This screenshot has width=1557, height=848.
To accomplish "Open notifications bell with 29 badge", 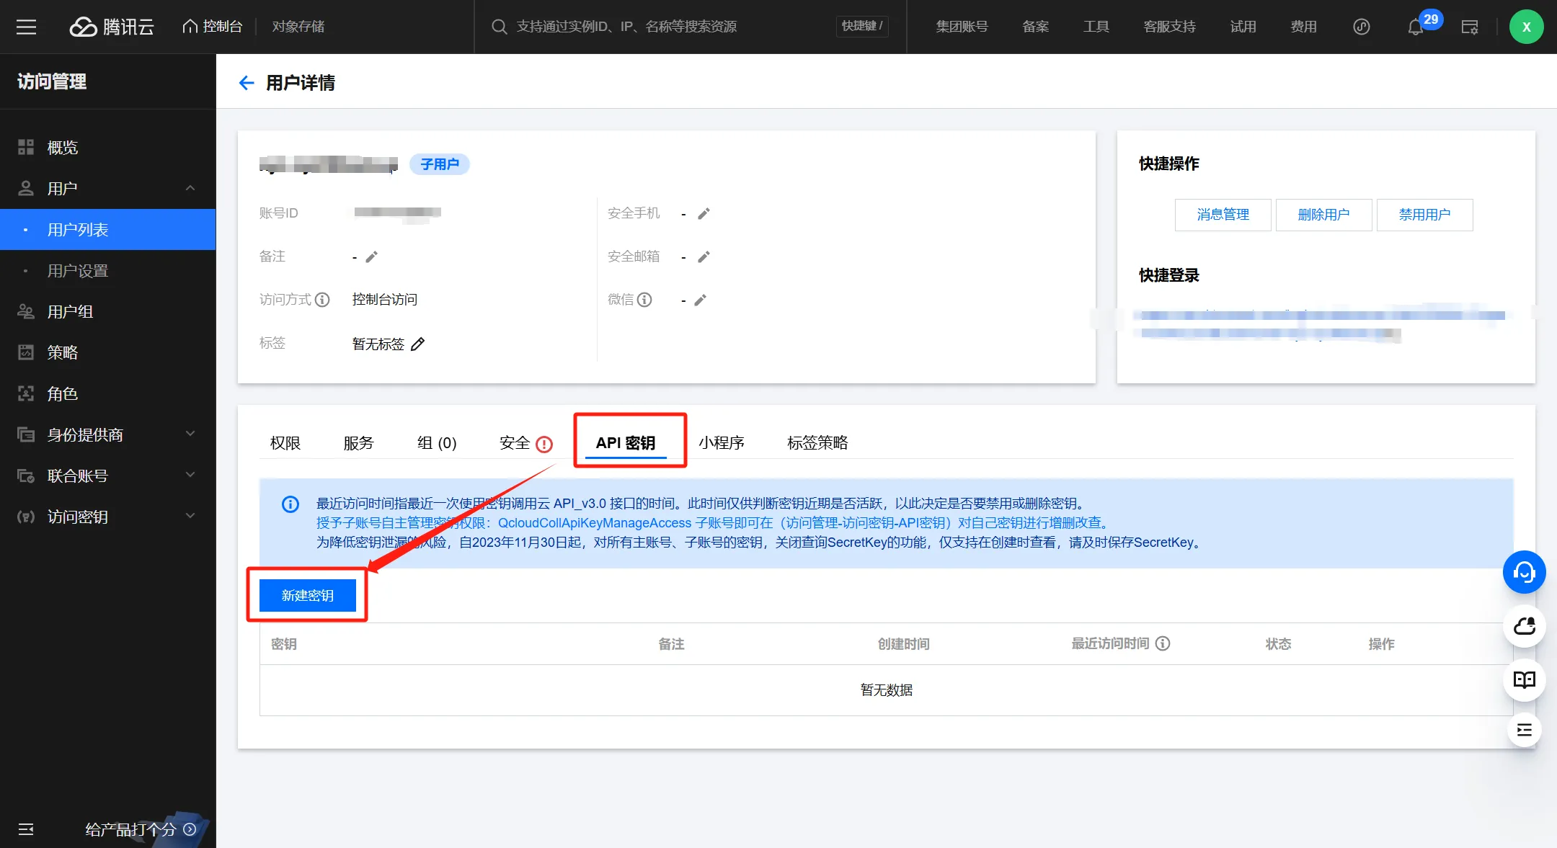I will (1416, 27).
